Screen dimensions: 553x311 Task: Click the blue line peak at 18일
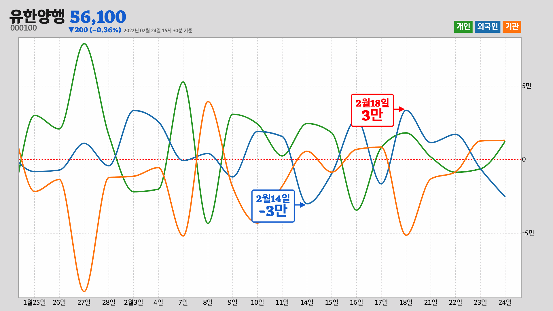point(407,111)
